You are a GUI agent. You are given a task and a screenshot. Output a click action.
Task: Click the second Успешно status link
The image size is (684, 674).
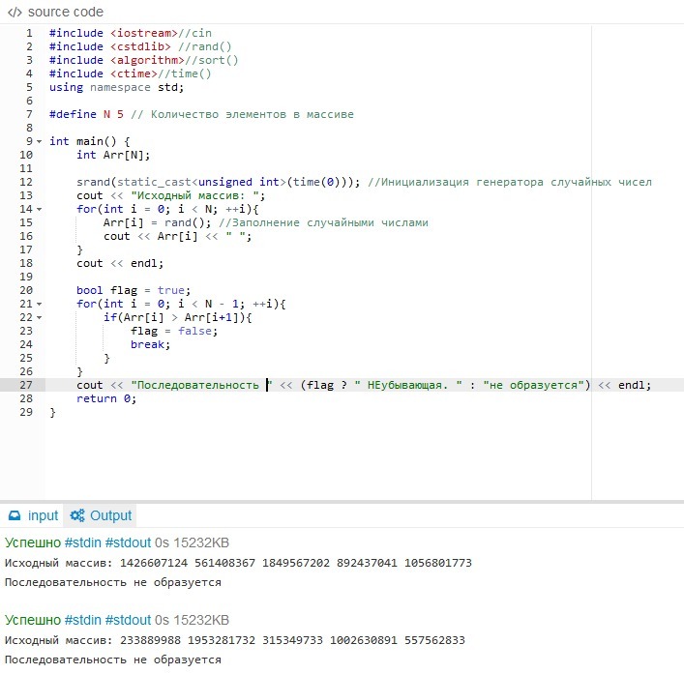tap(33, 620)
